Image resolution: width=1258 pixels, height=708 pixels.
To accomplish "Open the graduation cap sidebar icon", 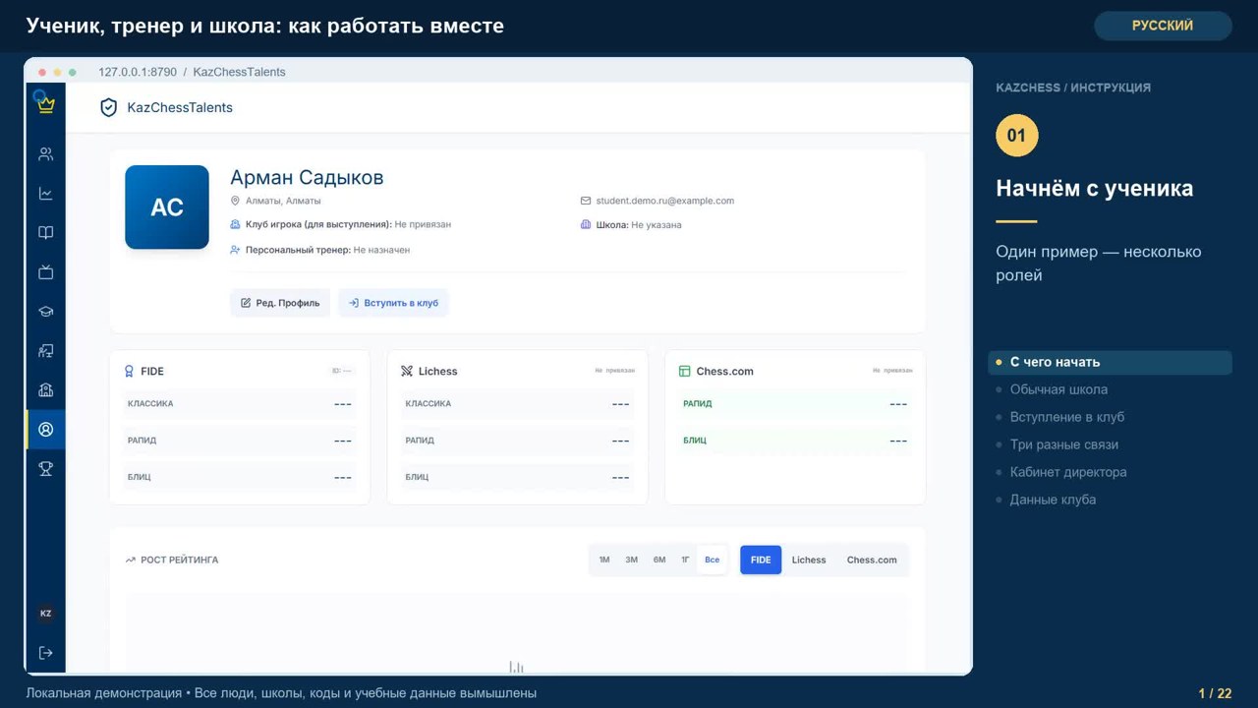I will coord(45,312).
